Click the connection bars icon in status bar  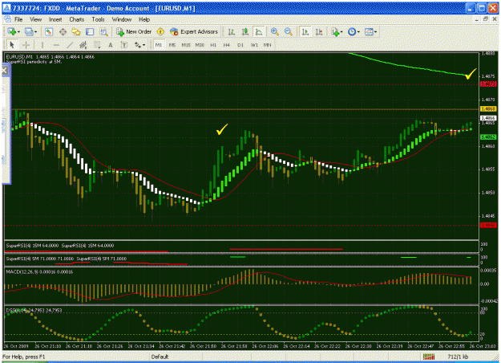(429, 357)
